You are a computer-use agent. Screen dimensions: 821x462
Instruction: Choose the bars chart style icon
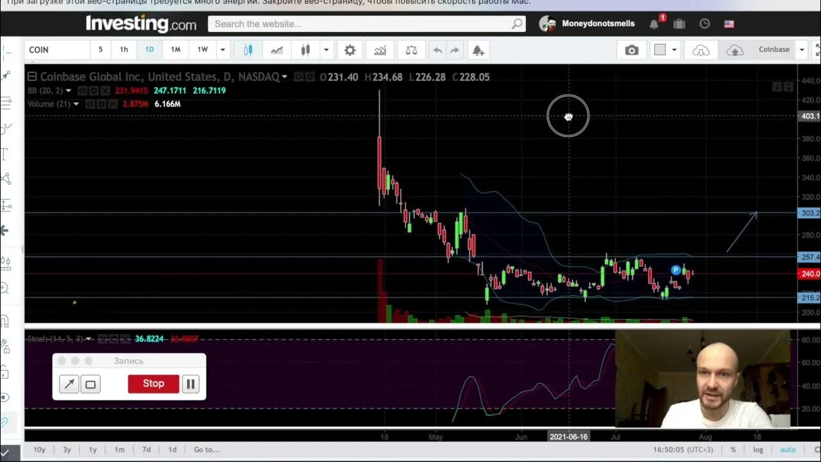(305, 50)
